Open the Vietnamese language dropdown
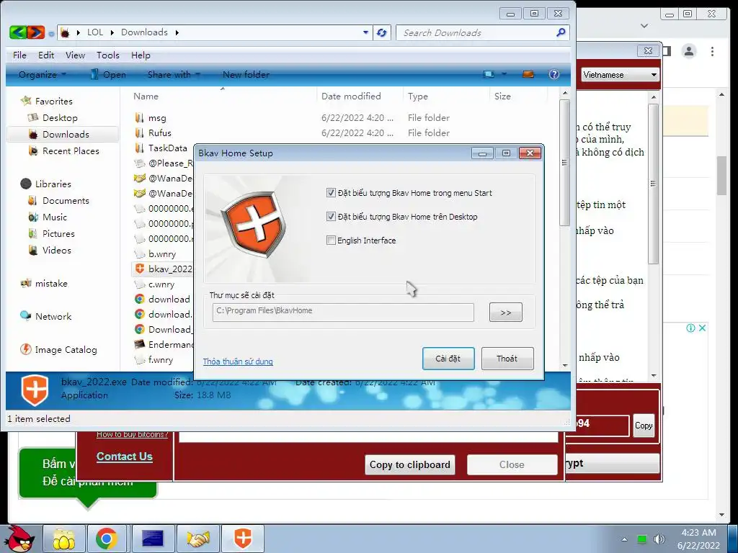 pos(620,75)
